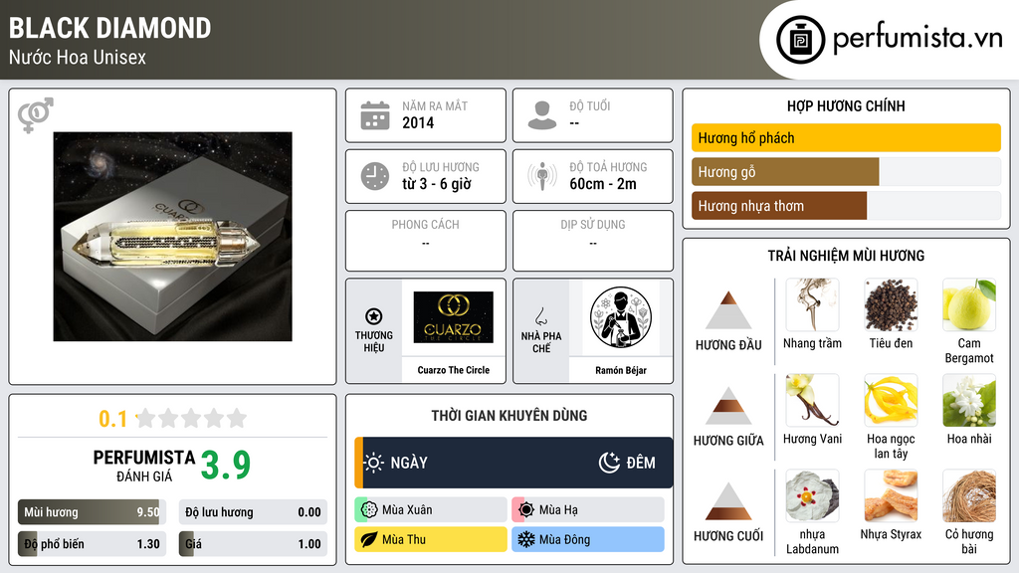Select the Nhựa Styrax note image
This screenshot has height=573, width=1019.
[891, 495]
